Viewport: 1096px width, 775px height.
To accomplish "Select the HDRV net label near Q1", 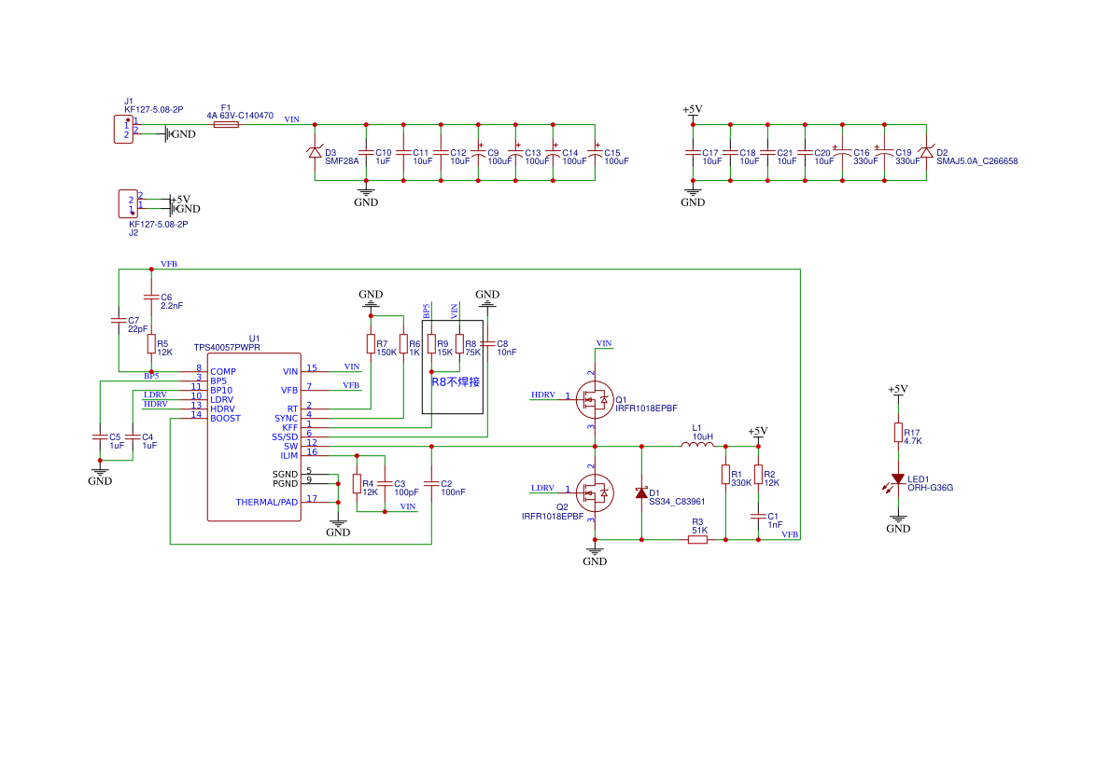I will [x=543, y=394].
